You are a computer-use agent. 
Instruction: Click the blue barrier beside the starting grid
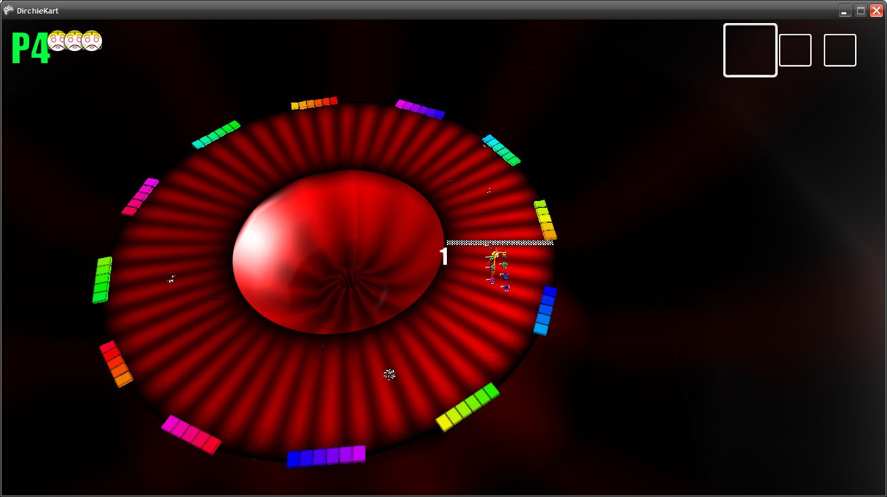click(x=545, y=310)
